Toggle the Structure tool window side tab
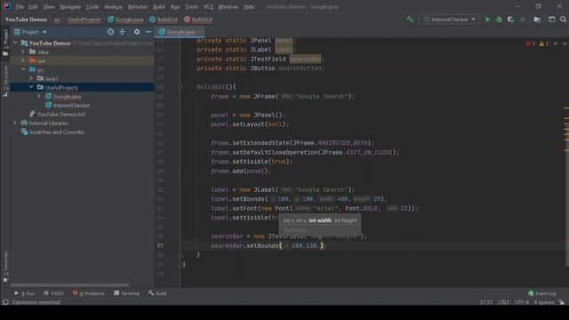The height and width of the screenshot is (320, 569). coord(5,81)
